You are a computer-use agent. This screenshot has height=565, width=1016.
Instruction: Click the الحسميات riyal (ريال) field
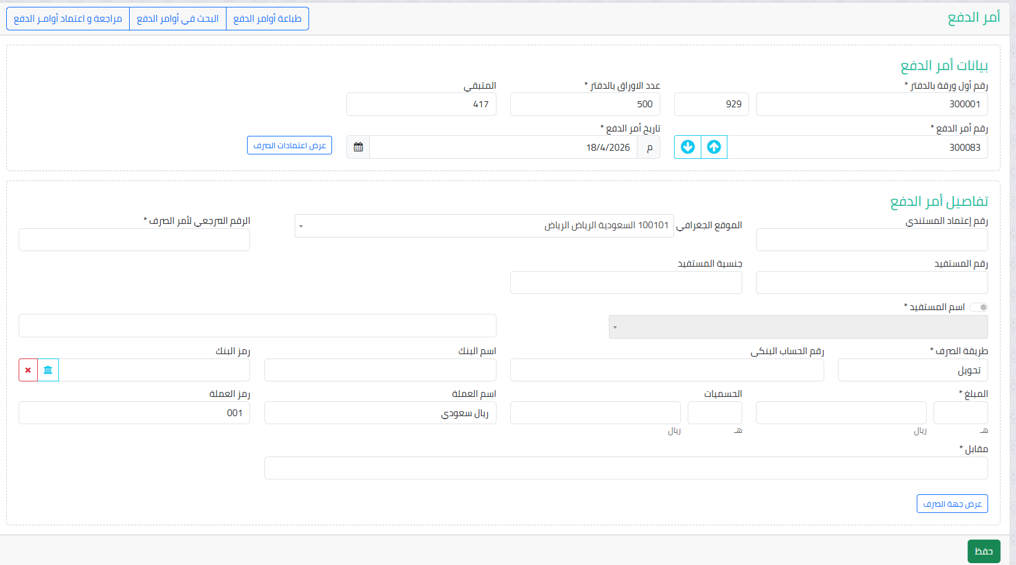point(595,413)
